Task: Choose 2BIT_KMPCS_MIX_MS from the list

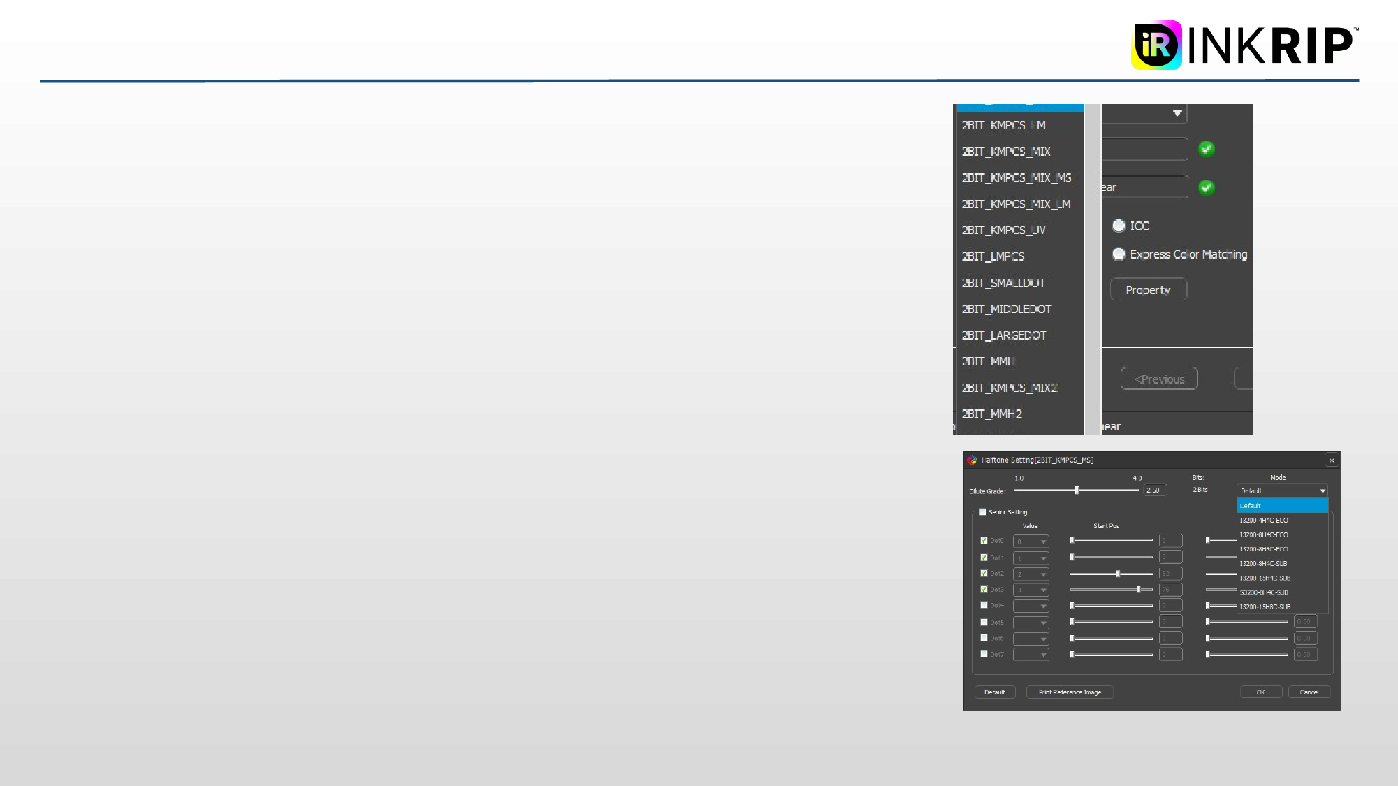Action: tap(1016, 177)
